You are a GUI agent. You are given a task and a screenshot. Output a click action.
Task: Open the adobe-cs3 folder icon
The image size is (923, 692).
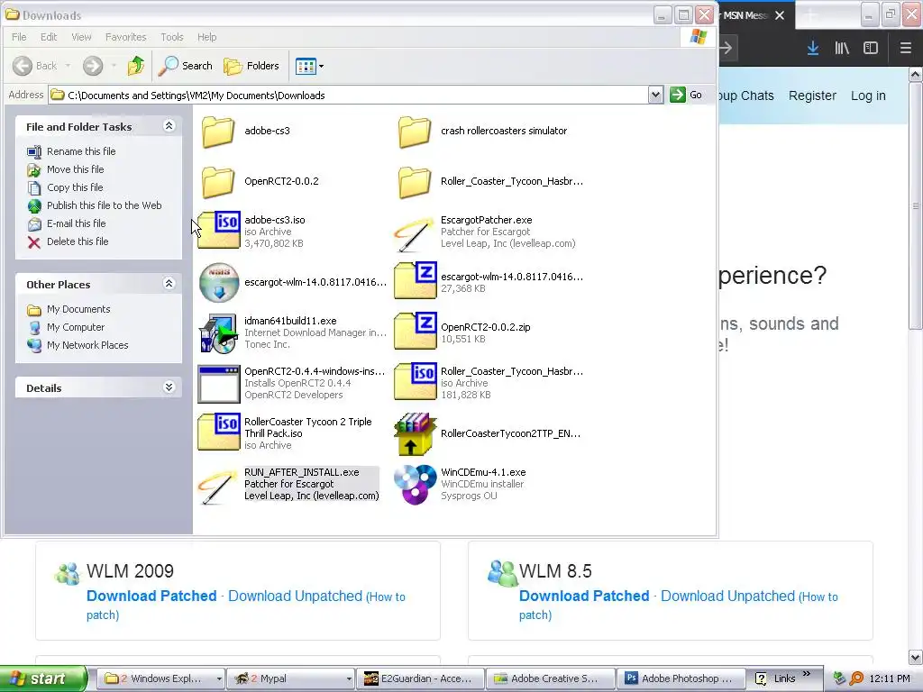(x=218, y=132)
